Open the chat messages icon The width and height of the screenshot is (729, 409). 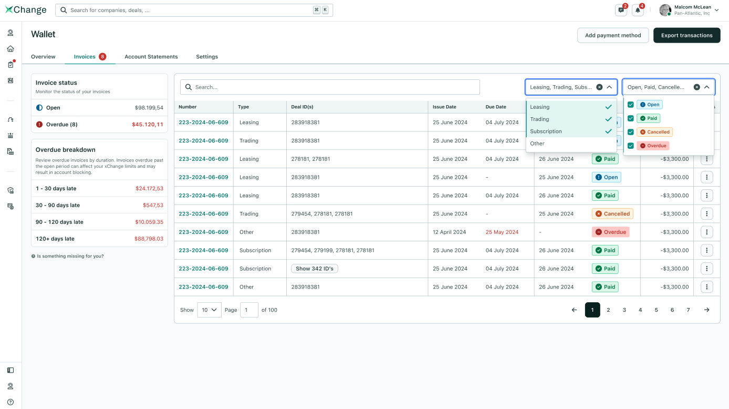pos(621,10)
